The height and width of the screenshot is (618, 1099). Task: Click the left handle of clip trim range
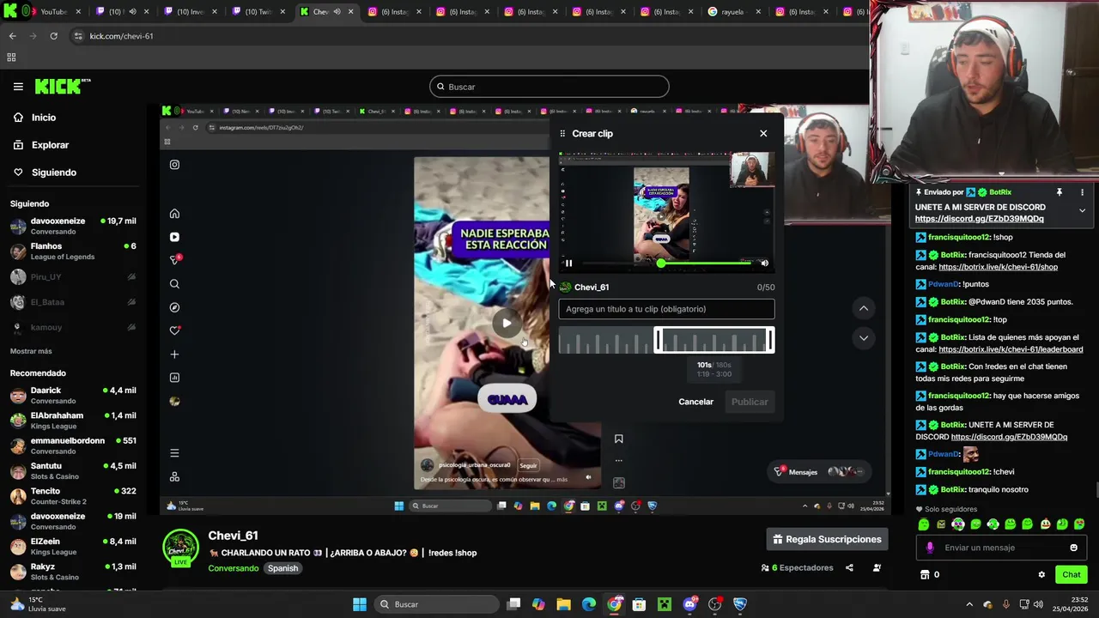[x=658, y=341]
